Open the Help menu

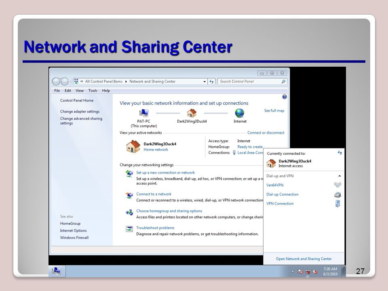(x=106, y=91)
